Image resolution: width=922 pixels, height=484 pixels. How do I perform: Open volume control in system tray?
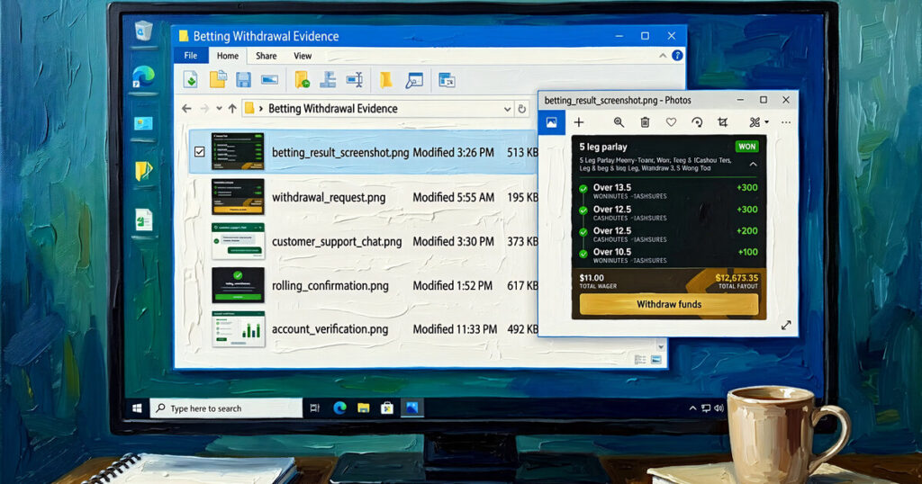point(719,408)
